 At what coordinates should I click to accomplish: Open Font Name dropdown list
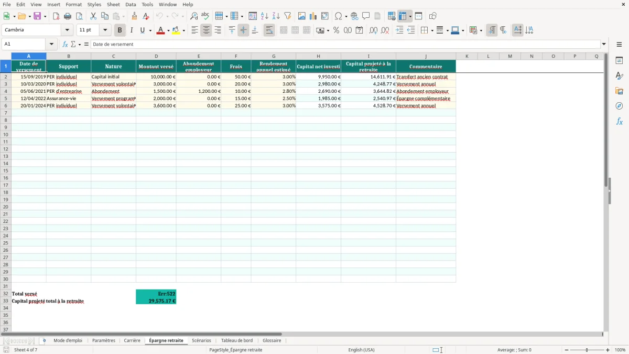coord(67,30)
